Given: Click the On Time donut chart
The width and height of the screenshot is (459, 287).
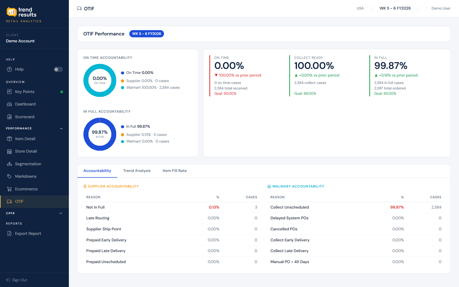Looking at the screenshot, I should pyautogui.click(x=100, y=80).
